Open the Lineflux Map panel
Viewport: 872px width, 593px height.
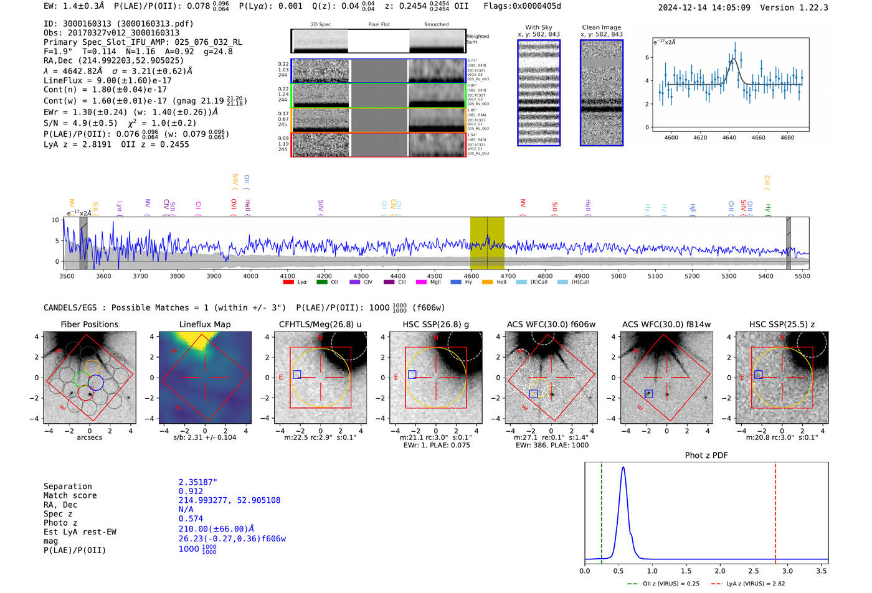[x=204, y=377]
